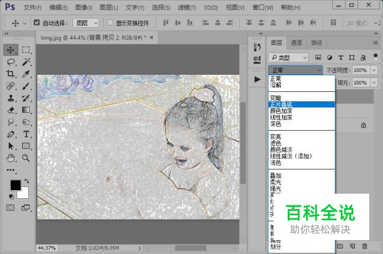Open the Layers panel flyout menu

coord(375,43)
